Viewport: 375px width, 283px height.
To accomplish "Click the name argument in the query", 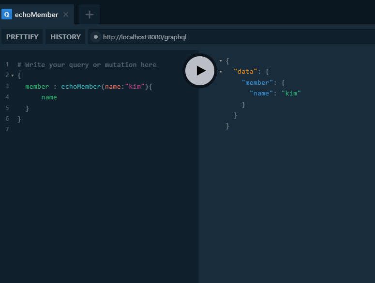I will pos(113,86).
